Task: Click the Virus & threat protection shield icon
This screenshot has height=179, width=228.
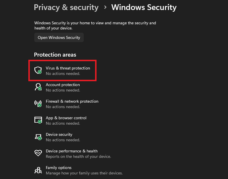Action: (38, 70)
